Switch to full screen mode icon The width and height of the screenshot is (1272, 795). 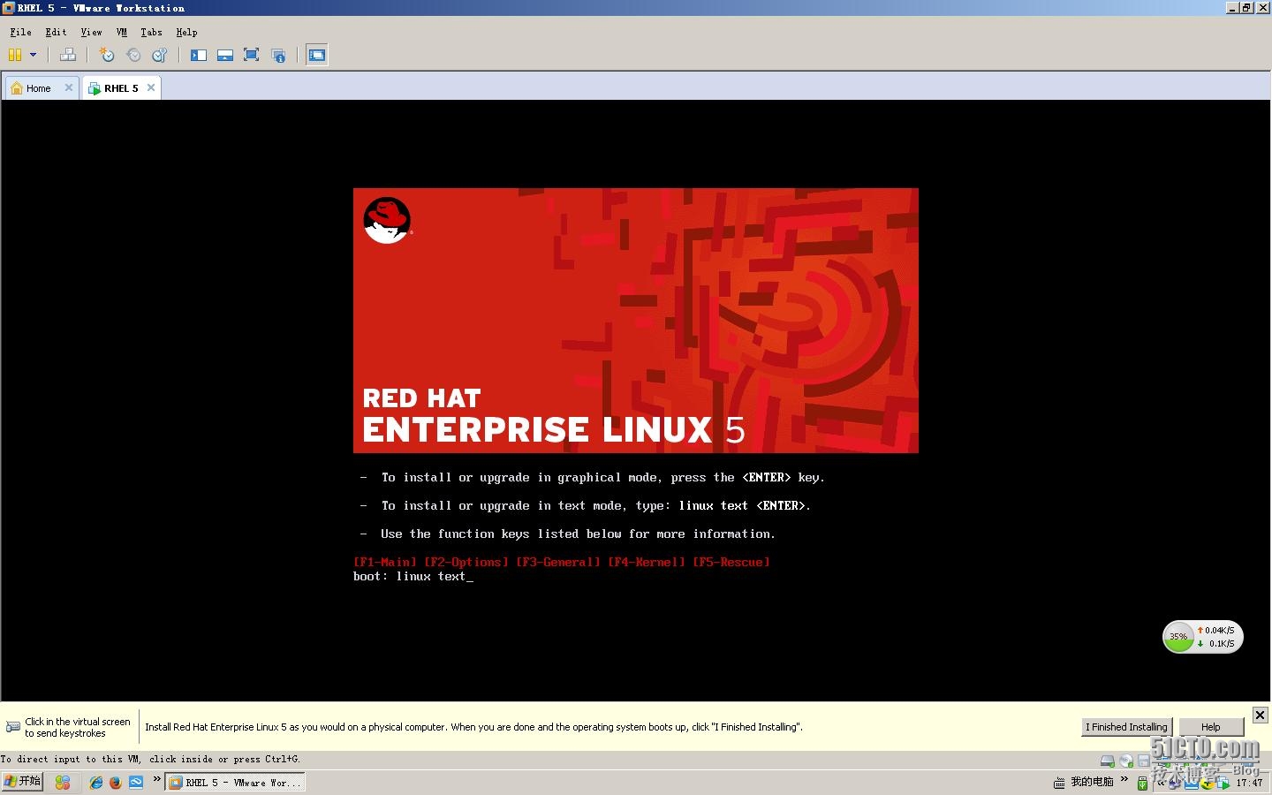coord(251,55)
